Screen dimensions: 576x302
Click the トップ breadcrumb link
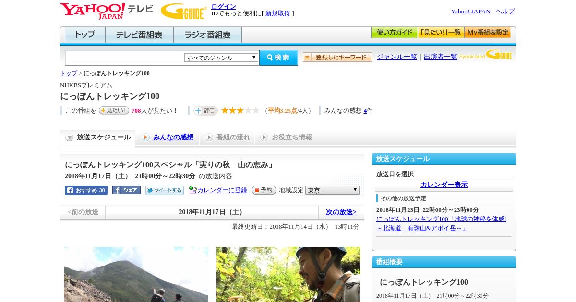[69, 73]
